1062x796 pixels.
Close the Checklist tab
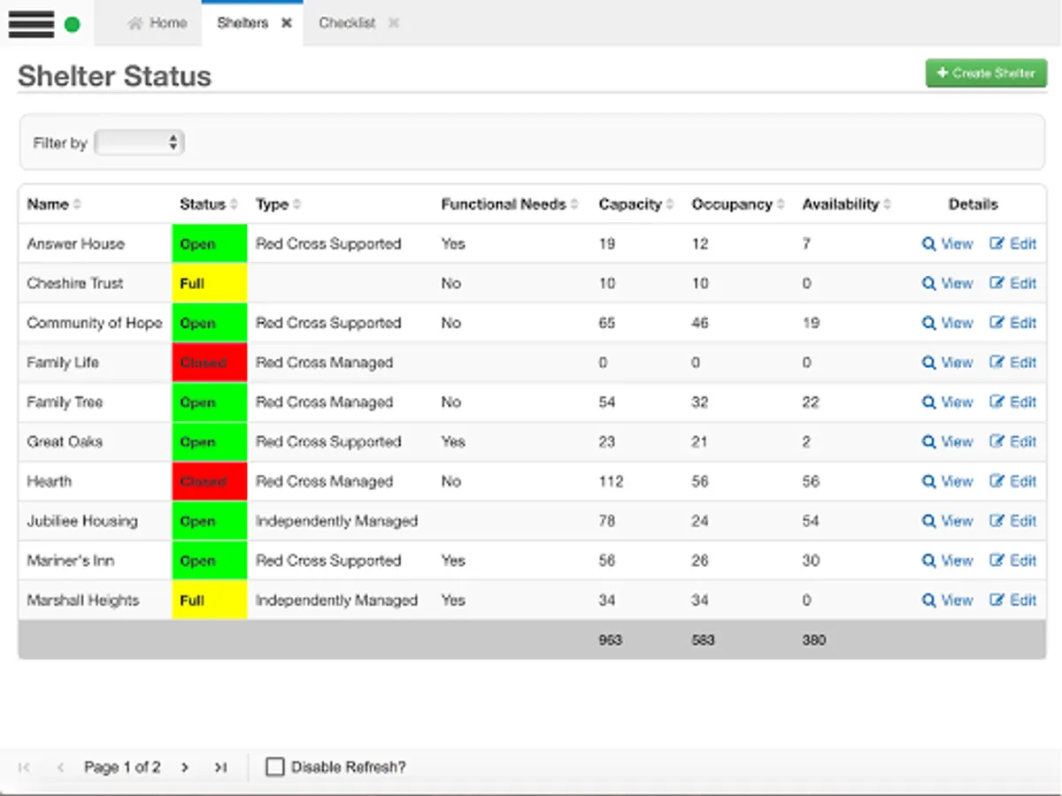pyautogui.click(x=394, y=23)
